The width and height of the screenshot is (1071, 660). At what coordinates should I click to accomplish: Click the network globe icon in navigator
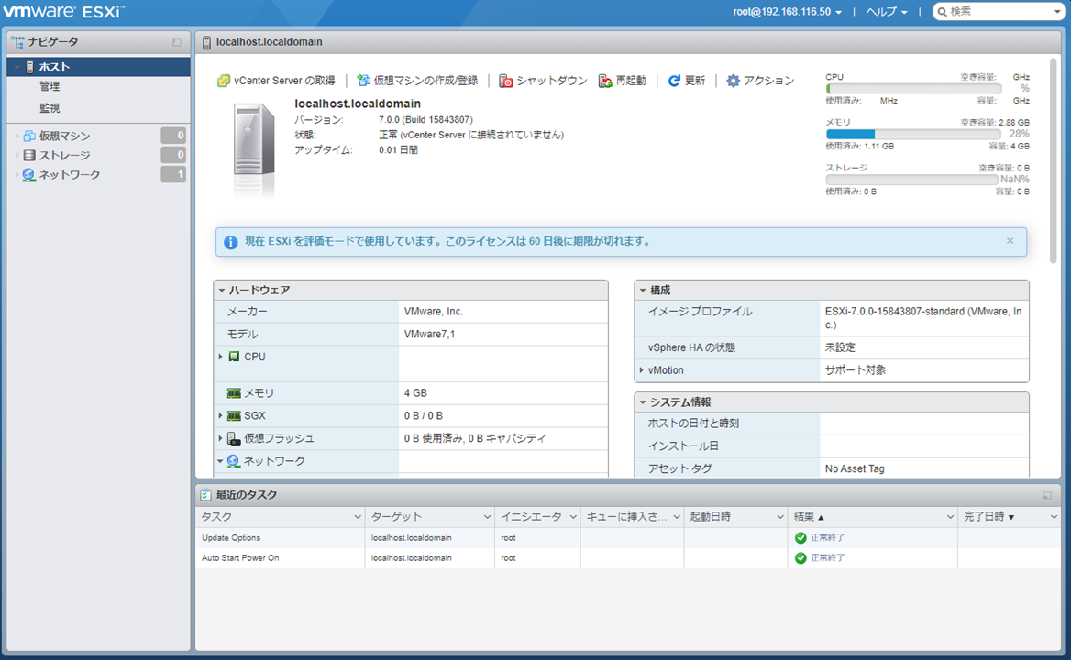pyautogui.click(x=28, y=175)
